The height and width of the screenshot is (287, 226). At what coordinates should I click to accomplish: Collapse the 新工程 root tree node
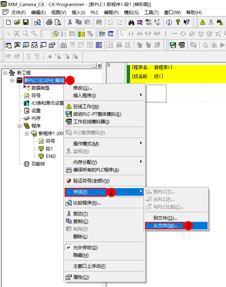5,73
